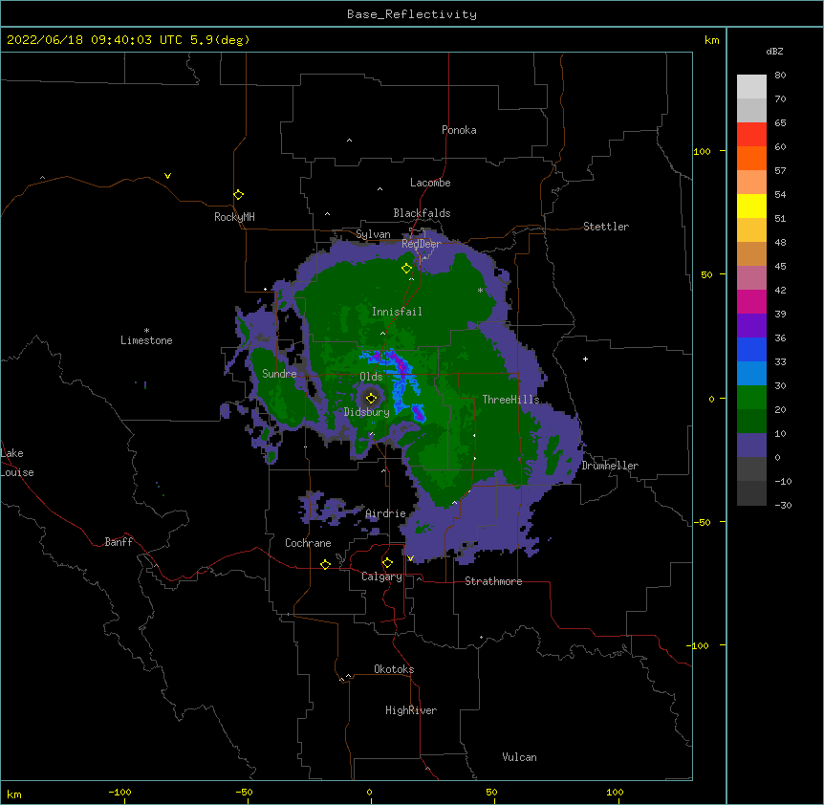
Task: Select the -30 value in dBZ legend
Action: click(x=783, y=505)
